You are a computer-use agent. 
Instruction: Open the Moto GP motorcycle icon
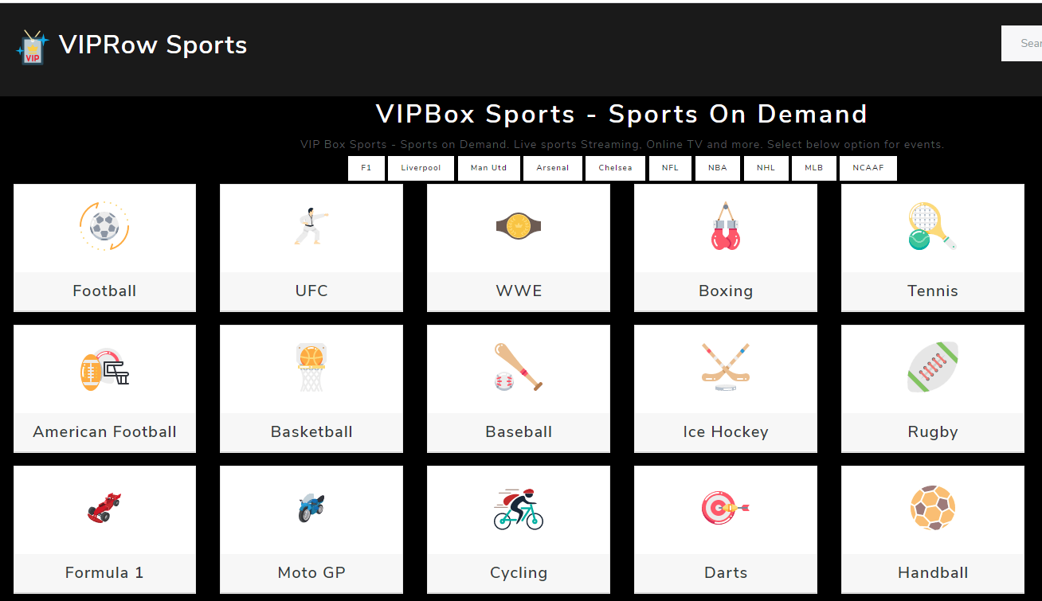tap(311, 508)
